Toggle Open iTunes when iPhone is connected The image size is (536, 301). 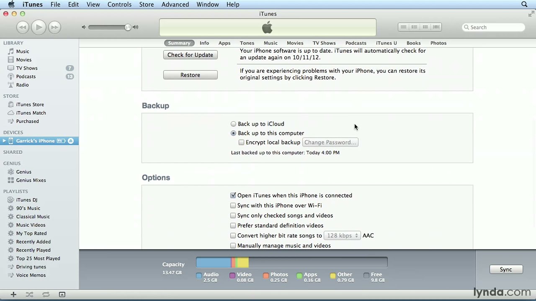click(x=233, y=195)
